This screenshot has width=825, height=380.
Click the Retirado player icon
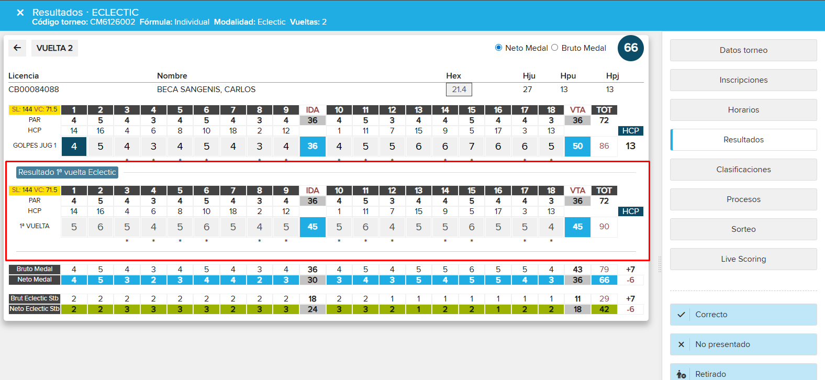tap(681, 374)
